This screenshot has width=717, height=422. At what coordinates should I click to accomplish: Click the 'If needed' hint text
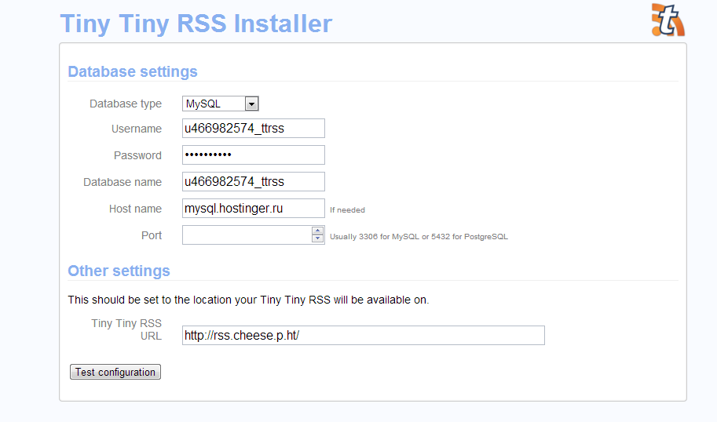click(348, 210)
